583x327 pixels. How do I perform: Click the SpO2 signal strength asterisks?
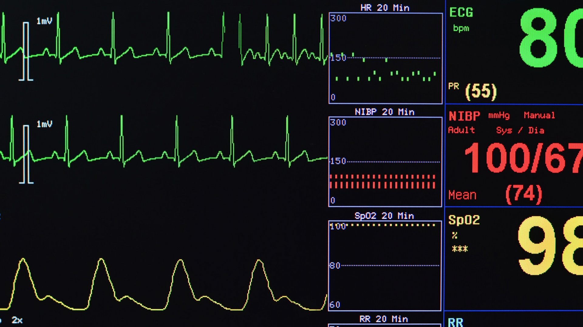(460, 249)
